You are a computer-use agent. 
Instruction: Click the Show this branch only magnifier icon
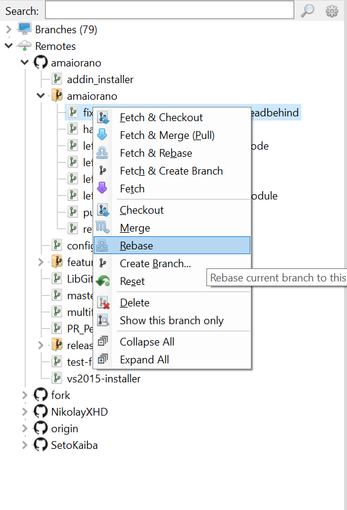coord(104,320)
